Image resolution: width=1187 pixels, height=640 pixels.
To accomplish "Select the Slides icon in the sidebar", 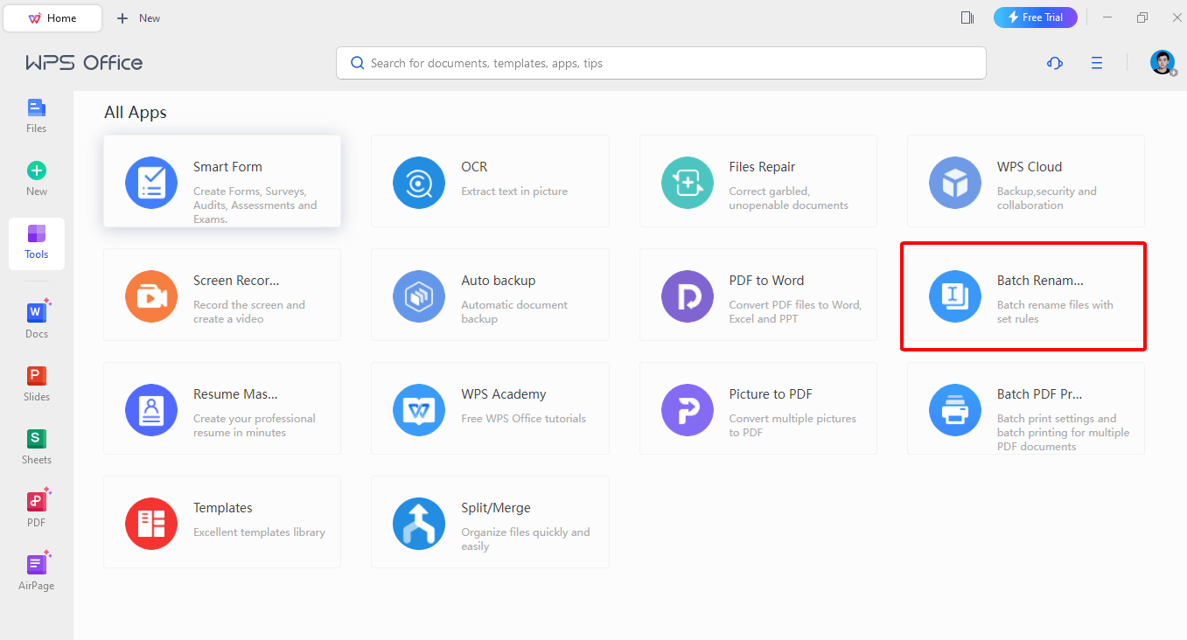I will pos(36,382).
